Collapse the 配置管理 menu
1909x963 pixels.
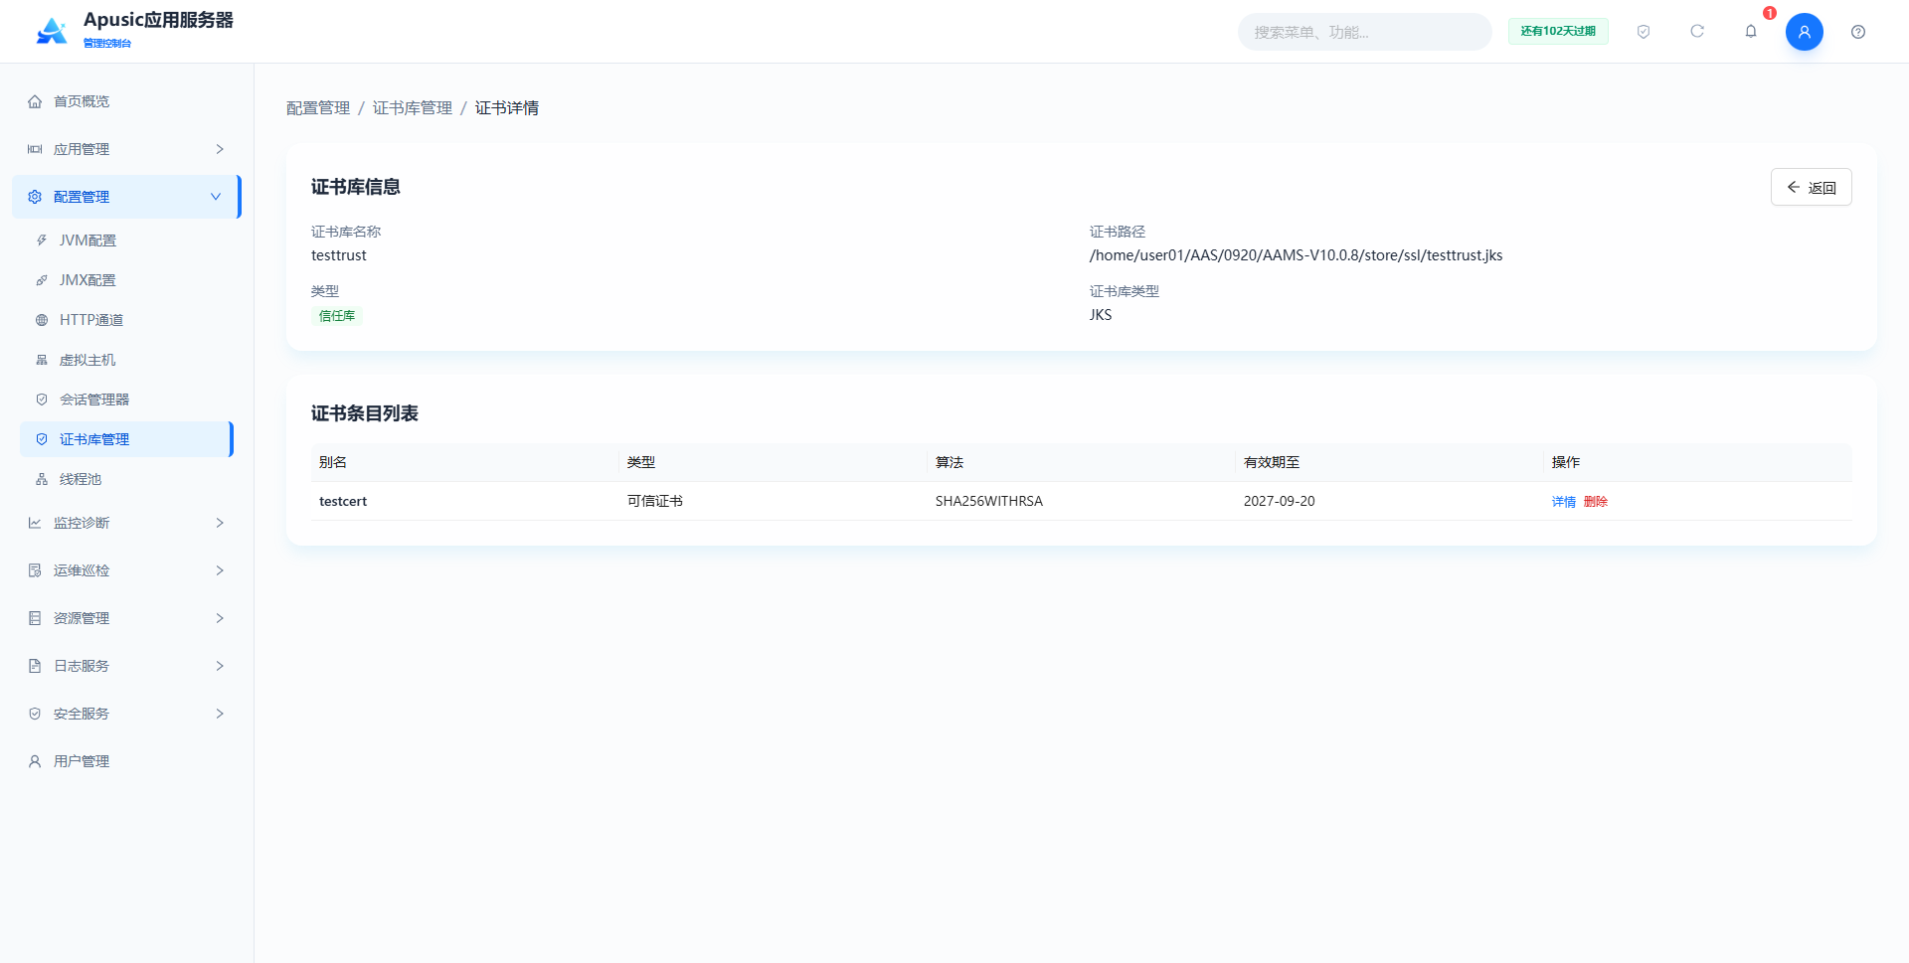126,197
